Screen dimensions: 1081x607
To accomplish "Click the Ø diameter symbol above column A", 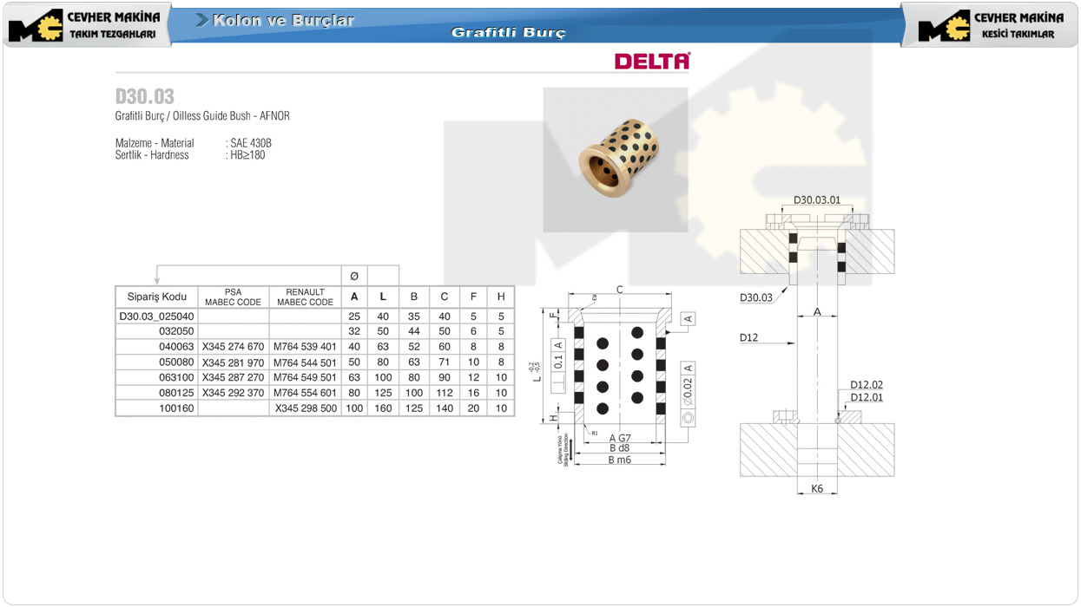I will click(x=354, y=276).
